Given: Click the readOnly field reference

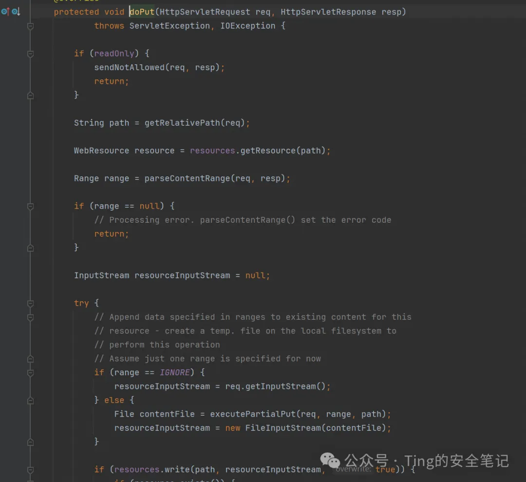Looking at the screenshot, I should point(114,54).
